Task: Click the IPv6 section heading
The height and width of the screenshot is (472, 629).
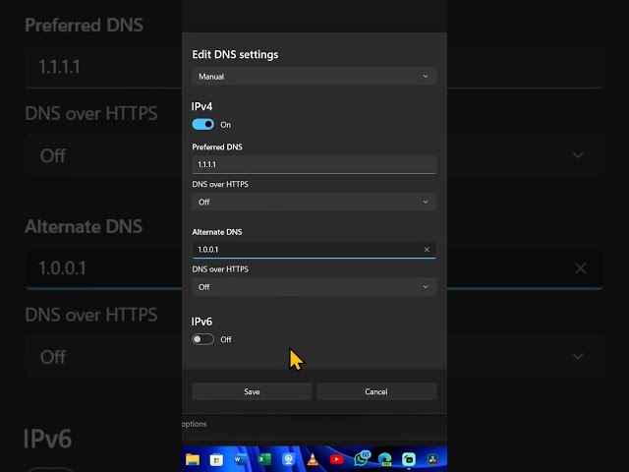Action: click(x=201, y=322)
